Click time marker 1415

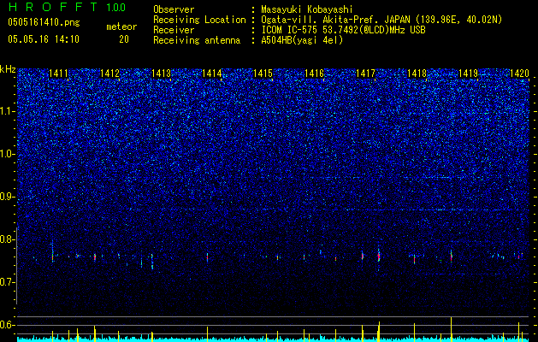(263, 73)
